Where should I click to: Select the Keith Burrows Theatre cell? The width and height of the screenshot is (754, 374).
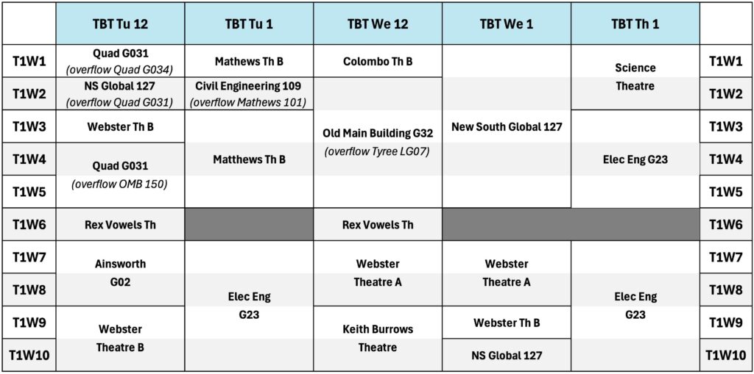pos(378,338)
